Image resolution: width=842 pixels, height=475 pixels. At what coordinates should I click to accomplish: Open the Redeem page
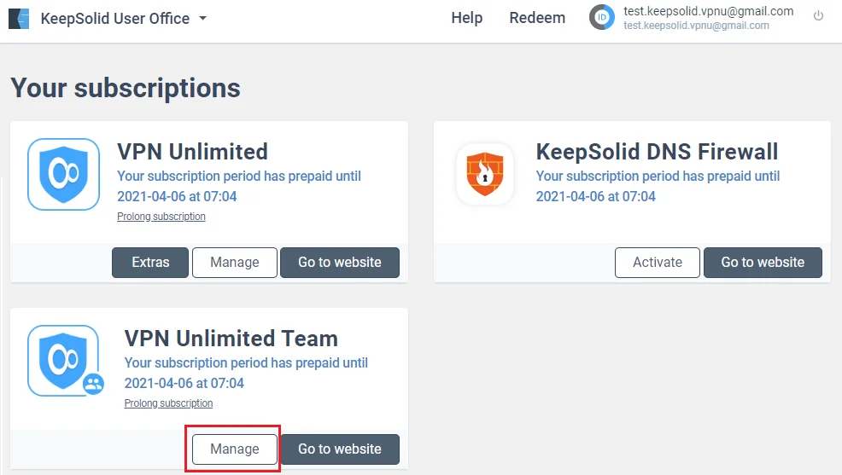tap(537, 18)
